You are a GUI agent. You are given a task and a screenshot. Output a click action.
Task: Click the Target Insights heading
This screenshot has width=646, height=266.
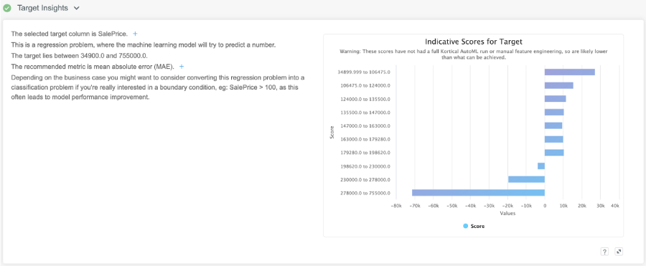point(42,8)
